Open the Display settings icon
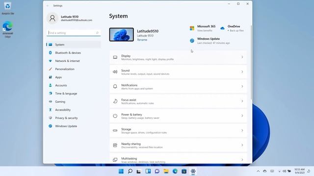 click(115, 57)
